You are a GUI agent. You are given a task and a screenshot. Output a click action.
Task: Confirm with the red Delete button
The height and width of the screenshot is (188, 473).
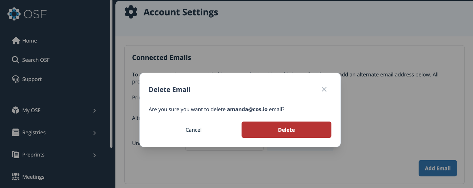[286, 130]
